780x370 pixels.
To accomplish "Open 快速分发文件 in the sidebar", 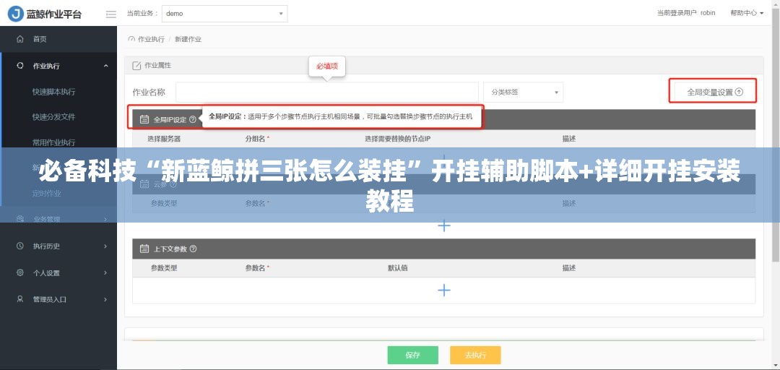I will 53,117.
